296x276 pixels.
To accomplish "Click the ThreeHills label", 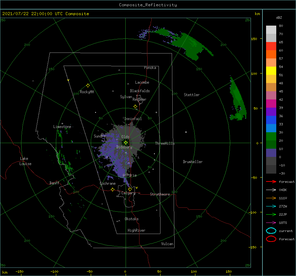I will [165, 143].
